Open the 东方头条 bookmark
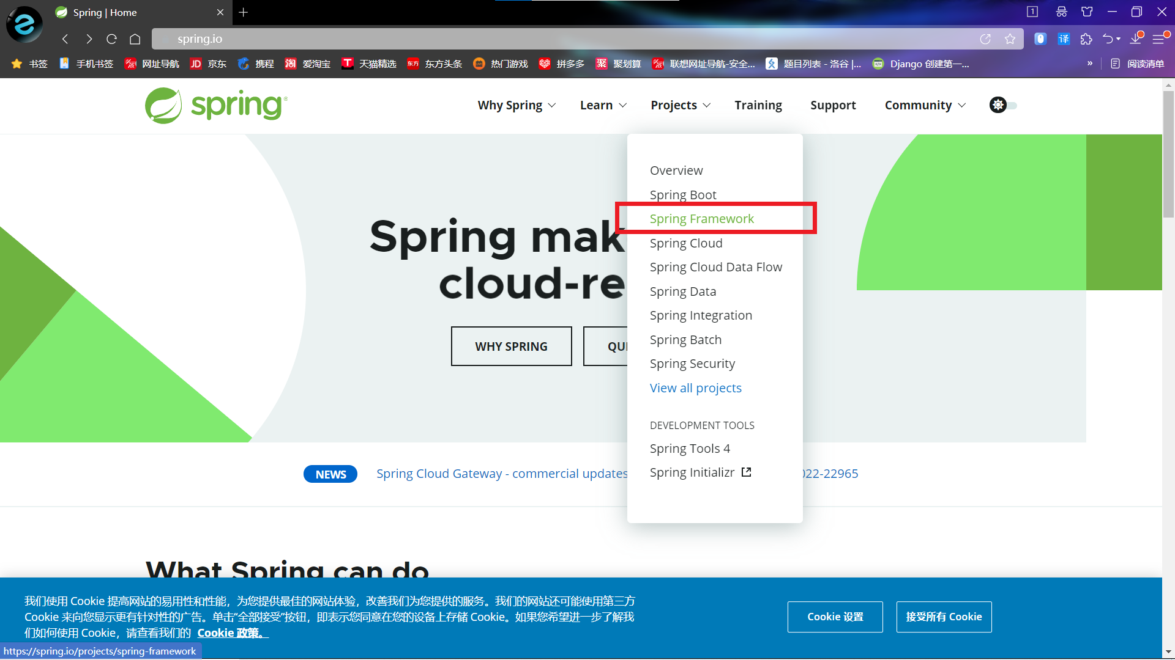Screen dimensions: 1175x660 435,64
